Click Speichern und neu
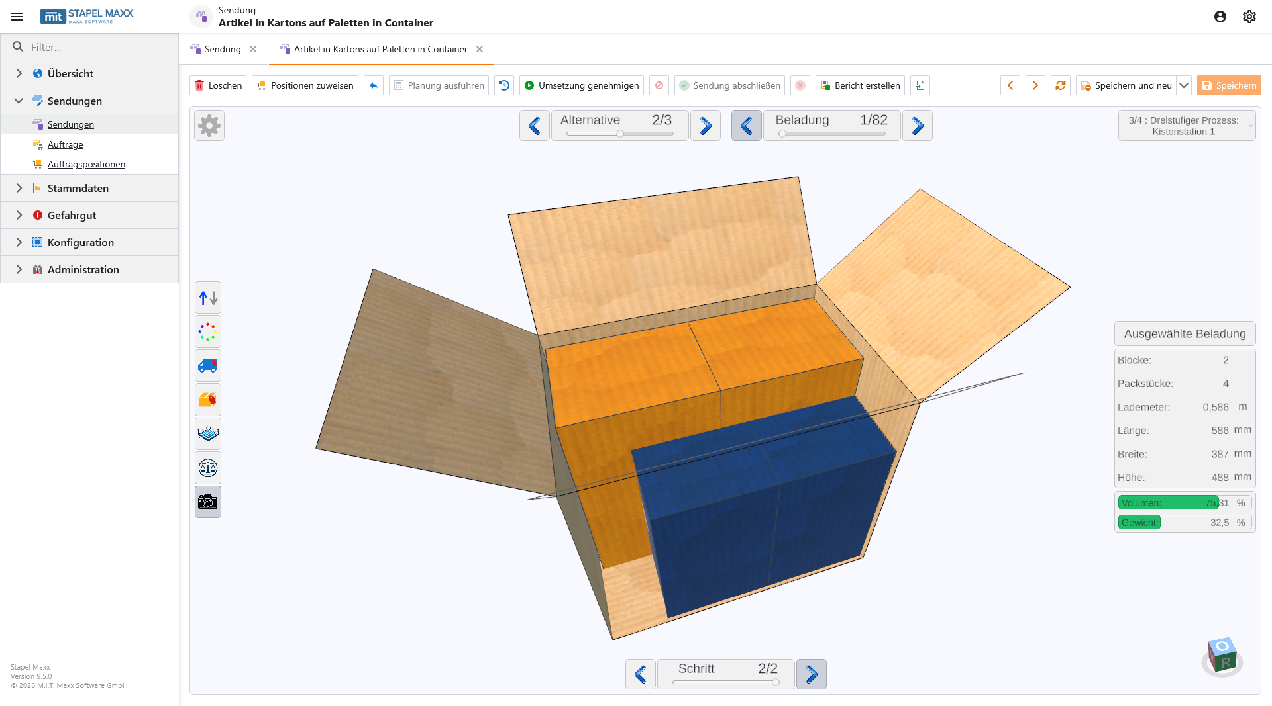Image resolution: width=1272 pixels, height=706 pixels. [x=1126, y=85]
